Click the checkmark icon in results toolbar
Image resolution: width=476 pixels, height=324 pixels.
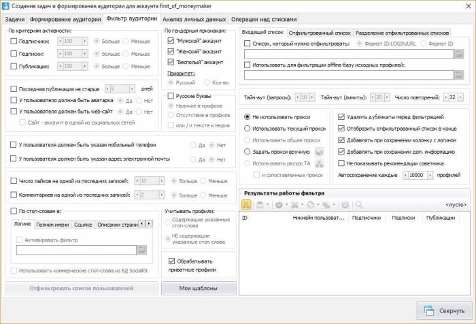coord(279,204)
